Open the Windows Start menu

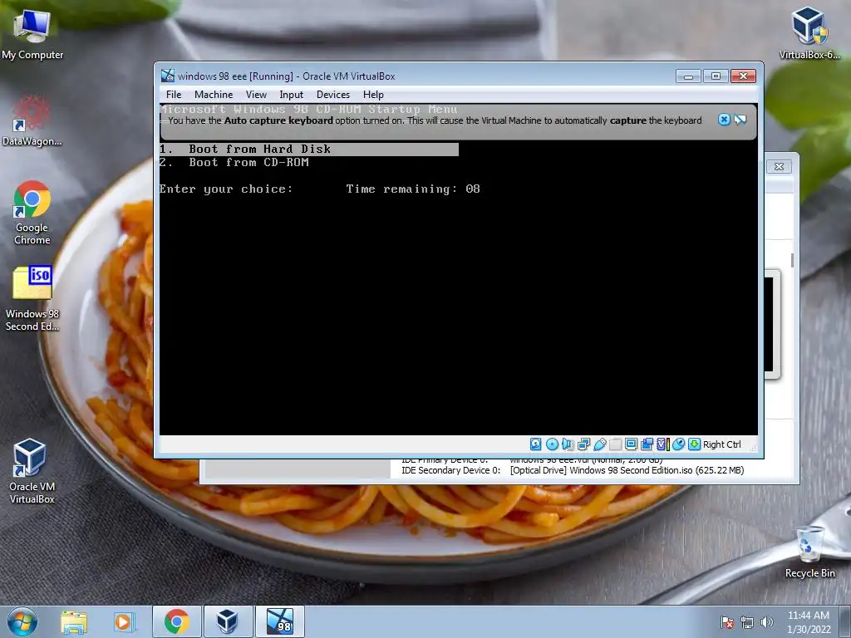coord(22,621)
